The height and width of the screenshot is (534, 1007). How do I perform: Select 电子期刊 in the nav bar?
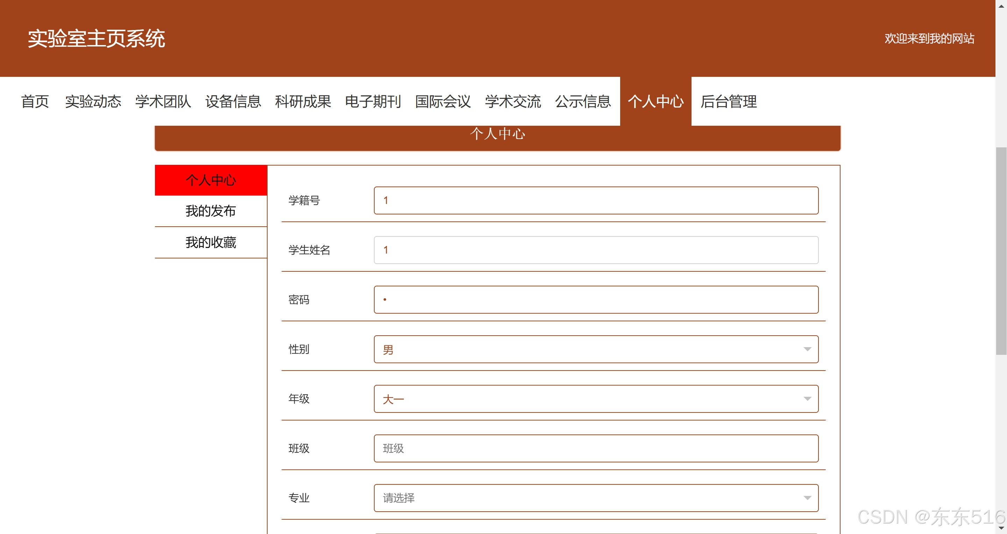coord(373,102)
